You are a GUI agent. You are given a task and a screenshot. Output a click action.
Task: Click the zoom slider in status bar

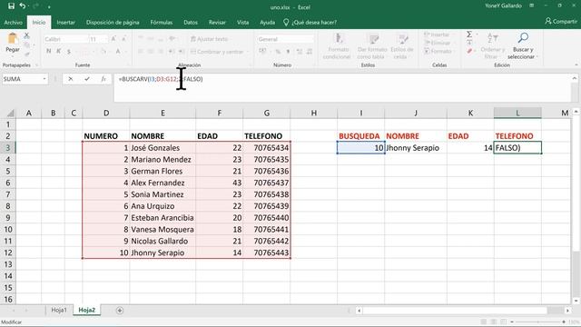click(x=538, y=322)
